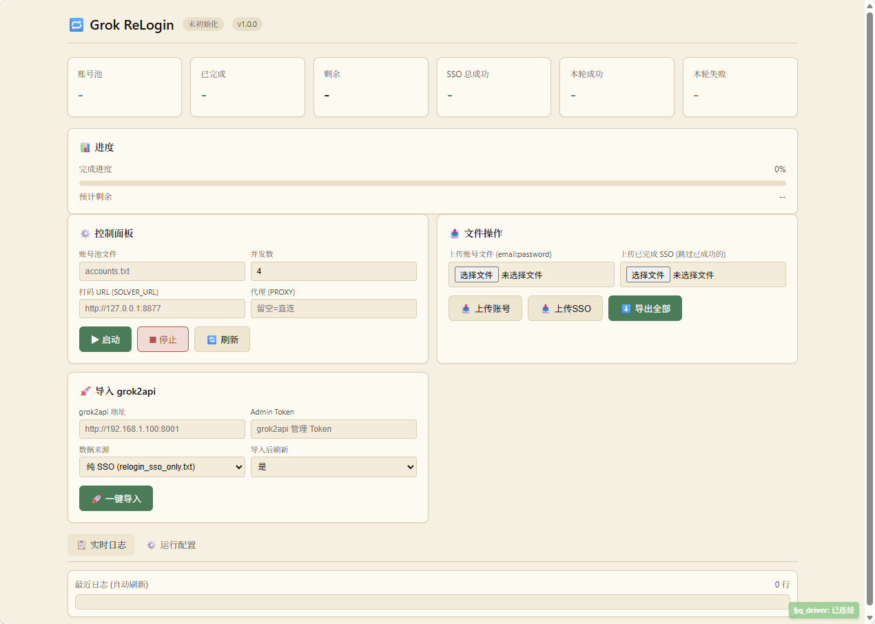875x624 pixels.
Task: Click the v1.0.0 version badge
Action: coord(247,24)
